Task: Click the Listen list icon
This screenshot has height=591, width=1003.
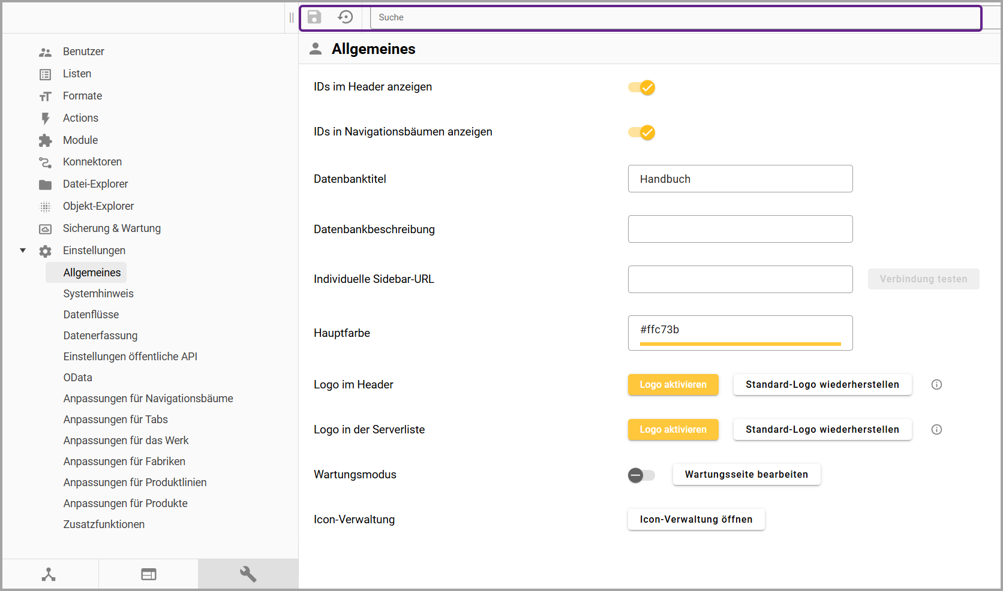Action: pyautogui.click(x=46, y=74)
